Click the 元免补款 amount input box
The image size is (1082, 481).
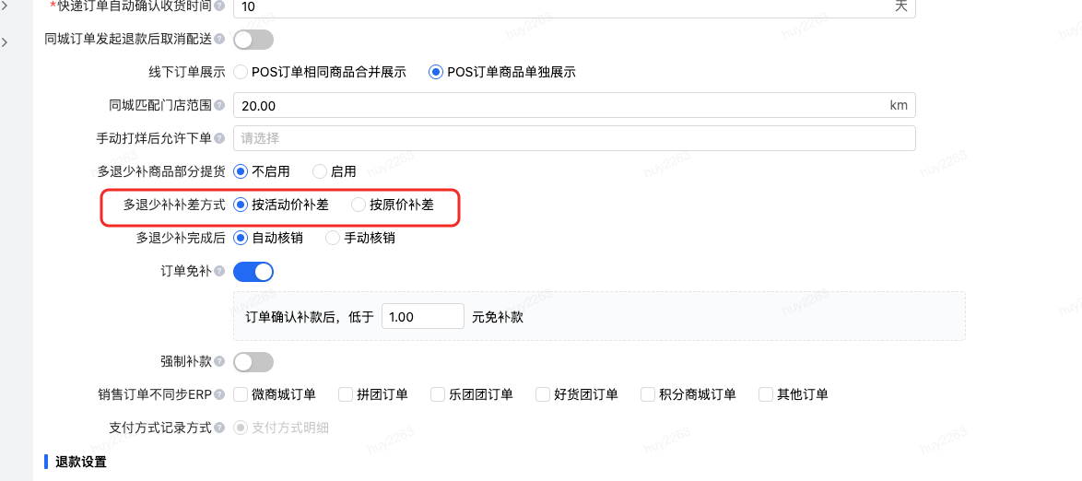[422, 317]
